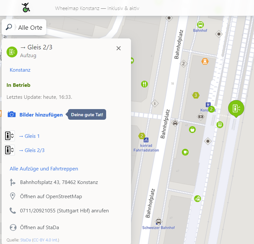Open the search magnifier icon
This screenshot has height=244, width=254.
(9, 27)
